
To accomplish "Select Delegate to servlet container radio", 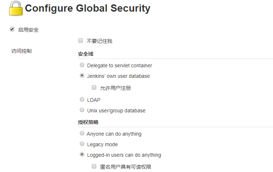I will (x=82, y=65).
